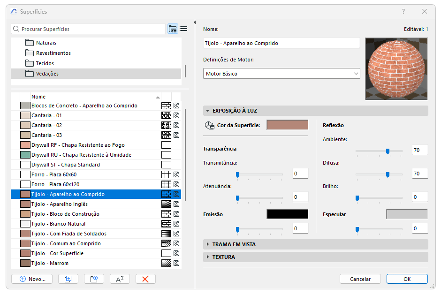The width and height of the screenshot is (441, 295).
Task: Click the Transmitância slider handle
Action: point(238,174)
